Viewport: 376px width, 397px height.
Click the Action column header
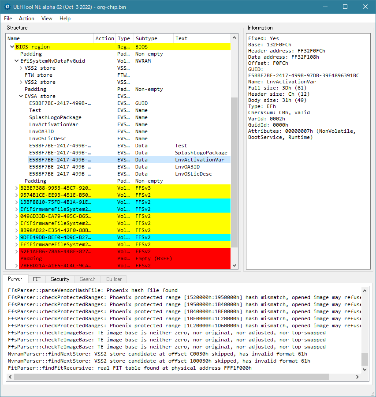[105, 38]
